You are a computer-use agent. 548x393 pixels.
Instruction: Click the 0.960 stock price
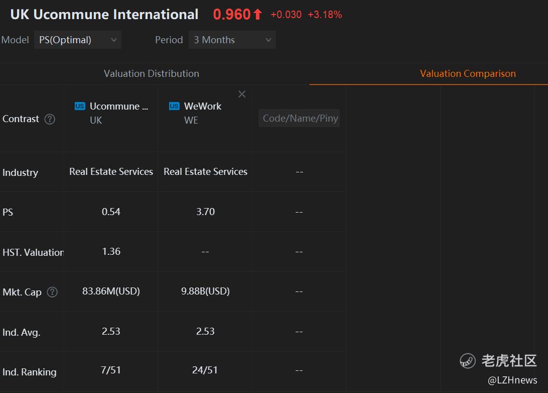point(232,15)
